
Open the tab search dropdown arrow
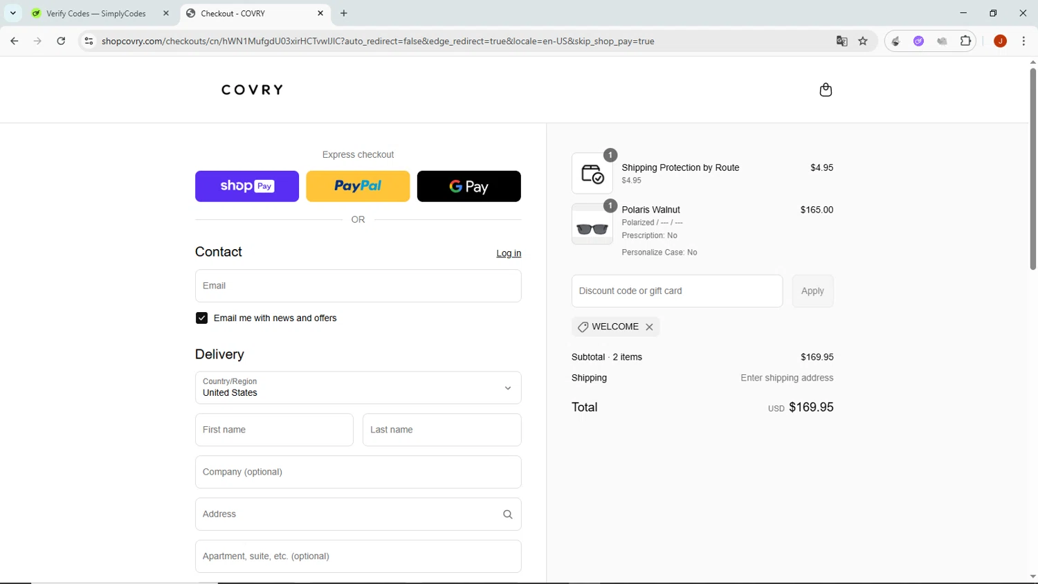[12, 13]
